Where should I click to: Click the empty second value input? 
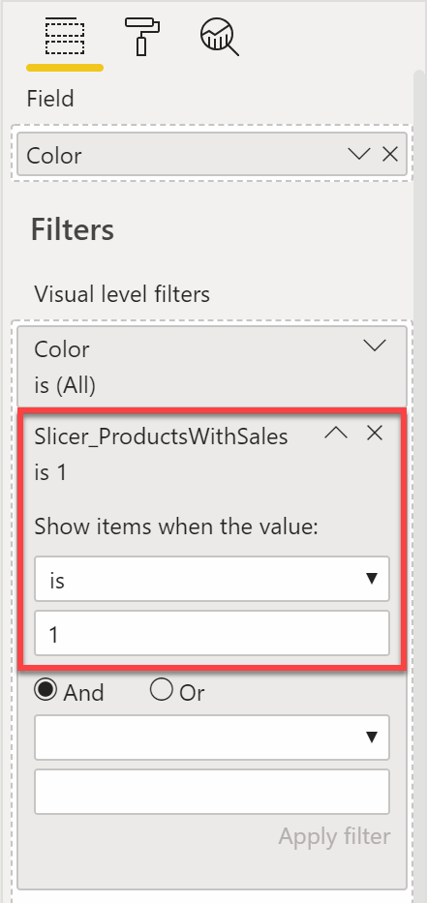coord(212,792)
